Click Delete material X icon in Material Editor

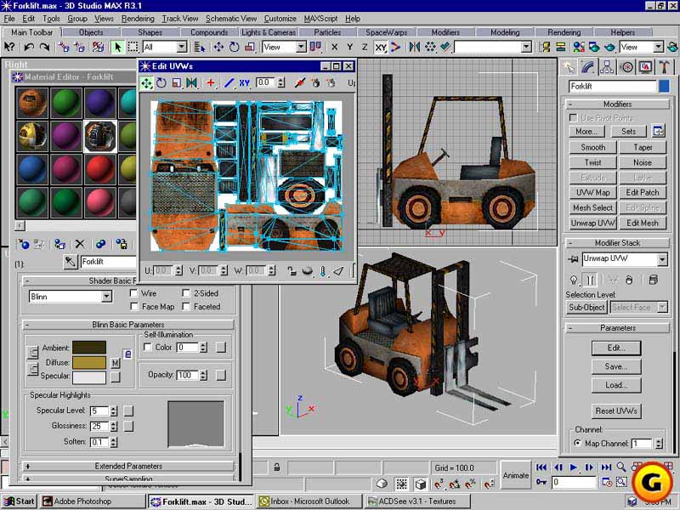pyautogui.click(x=80, y=244)
